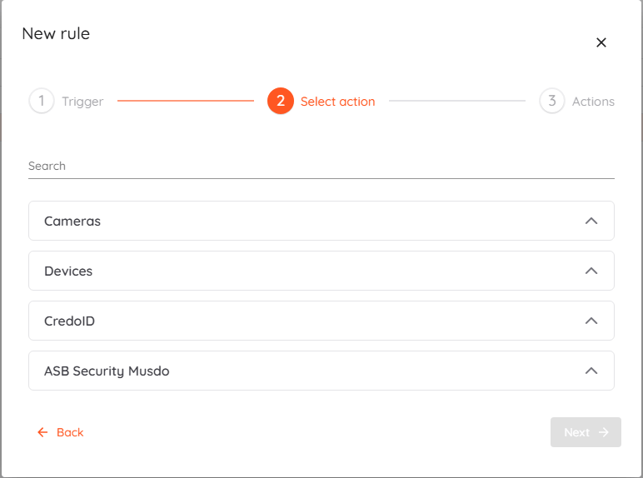Image resolution: width=643 pixels, height=478 pixels.
Task: Close the New rule dialog
Action: (601, 42)
